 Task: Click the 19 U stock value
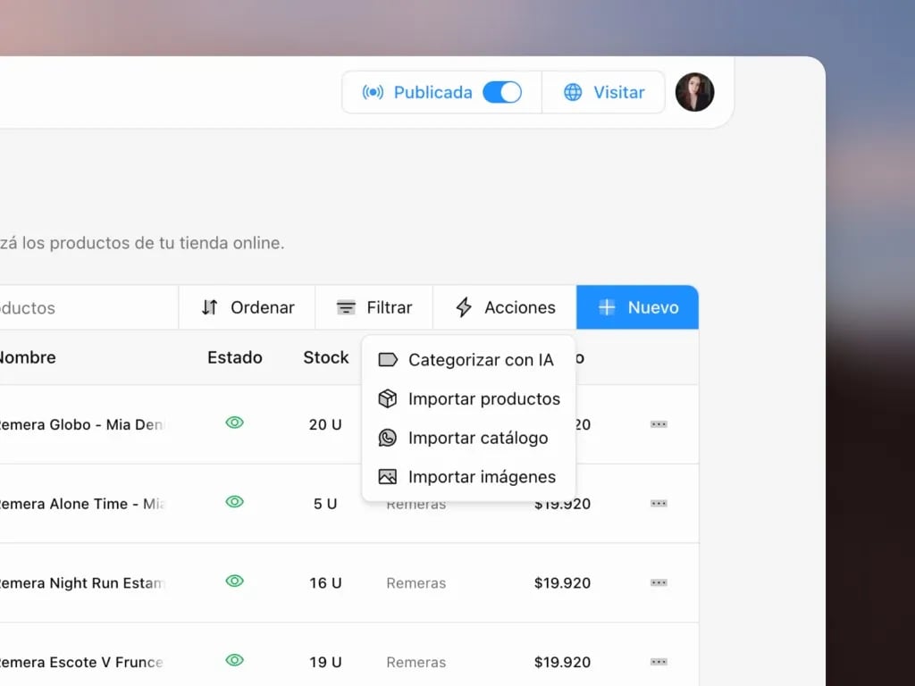click(x=325, y=663)
